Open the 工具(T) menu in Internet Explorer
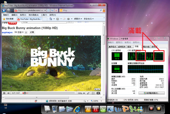170x114 pixels. tap(44, 15)
